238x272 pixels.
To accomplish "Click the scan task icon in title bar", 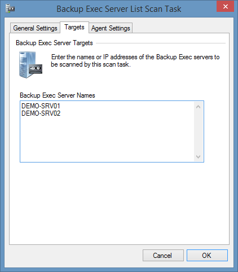I will click(10, 8).
